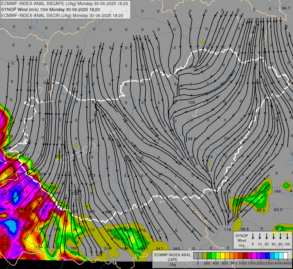Click the 84.8 value on the map

pos(261,210)
